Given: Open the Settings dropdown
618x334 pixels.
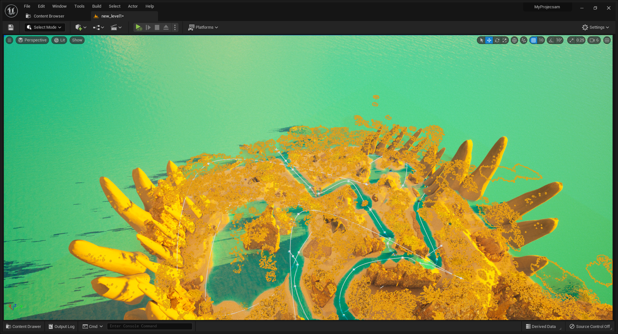Looking at the screenshot, I should [x=595, y=27].
